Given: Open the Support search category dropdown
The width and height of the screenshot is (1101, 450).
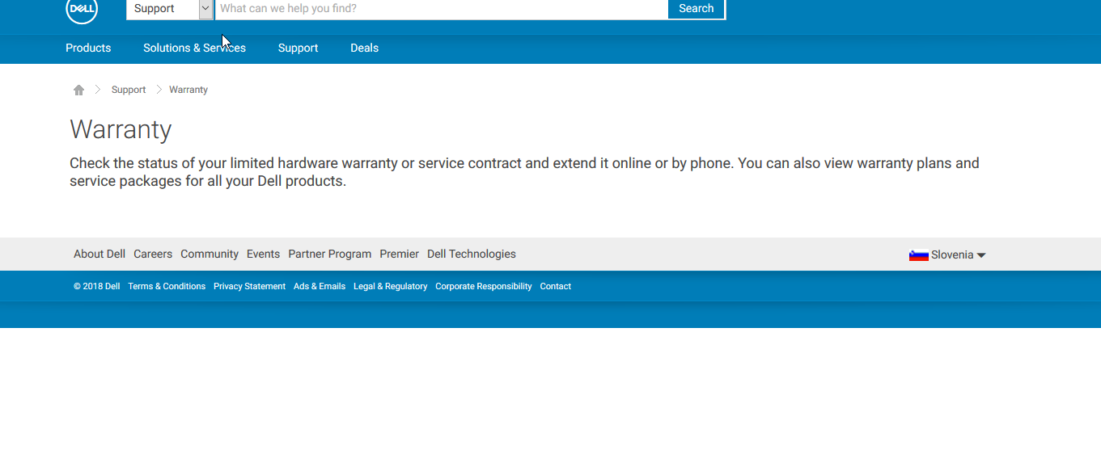Looking at the screenshot, I should pyautogui.click(x=170, y=9).
